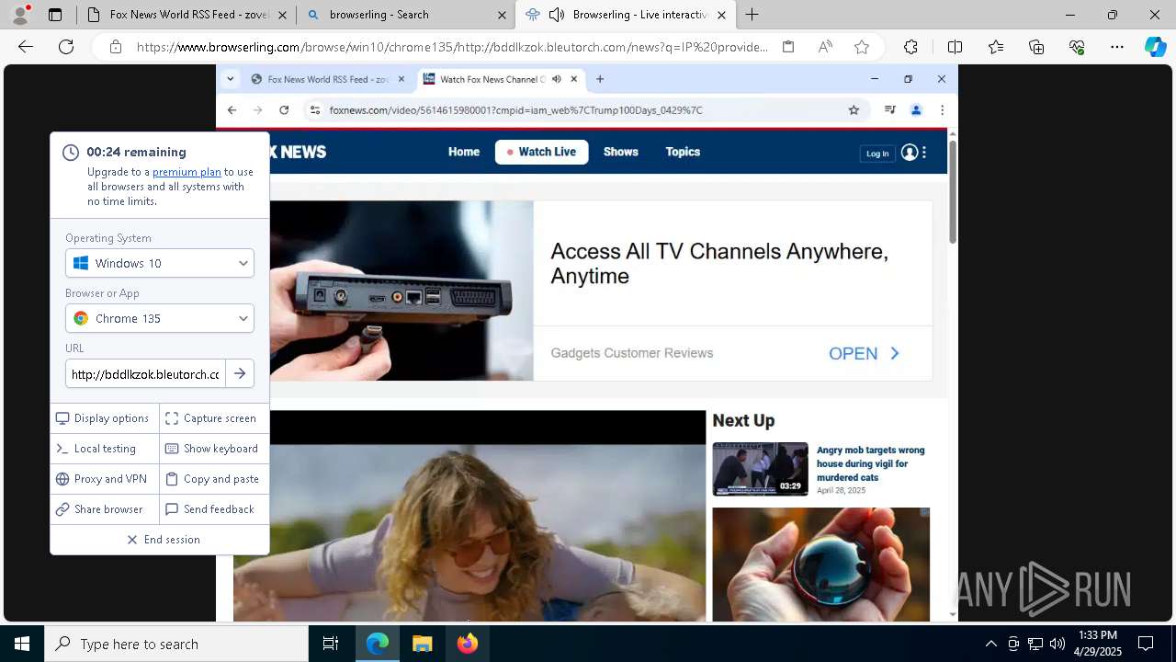Switch to browserling - Search Edge tab
Screen dimensions: 1176x662
click(404, 15)
